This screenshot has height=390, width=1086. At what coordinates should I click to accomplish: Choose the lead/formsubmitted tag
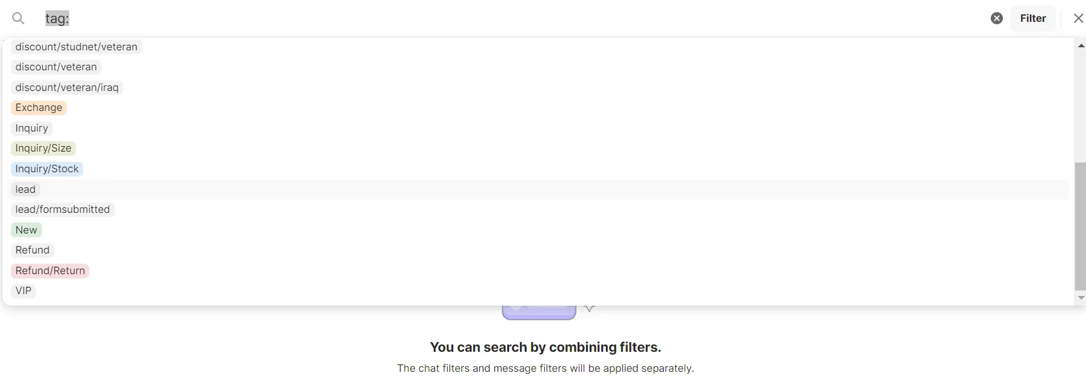pos(62,209)
